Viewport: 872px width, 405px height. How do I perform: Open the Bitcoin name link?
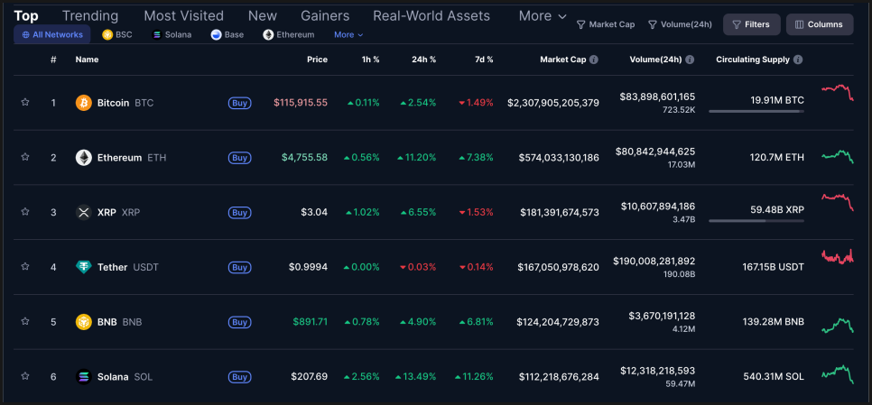point(113,103)
